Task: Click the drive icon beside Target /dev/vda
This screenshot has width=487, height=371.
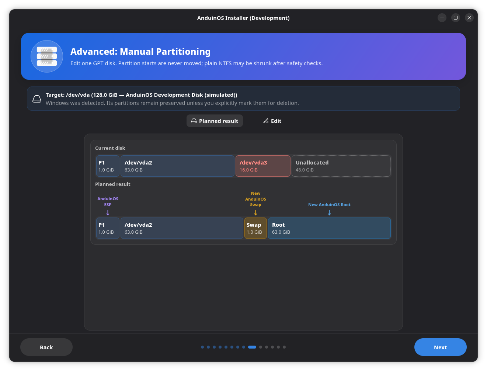Action: (x=37, y=99)
